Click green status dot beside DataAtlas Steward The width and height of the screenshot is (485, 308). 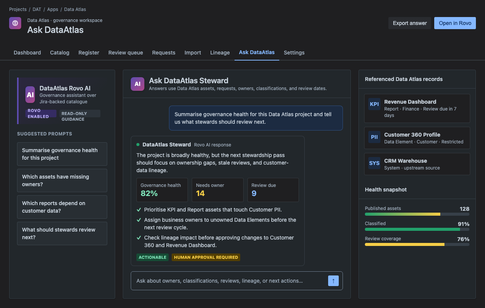pos(138,145)
